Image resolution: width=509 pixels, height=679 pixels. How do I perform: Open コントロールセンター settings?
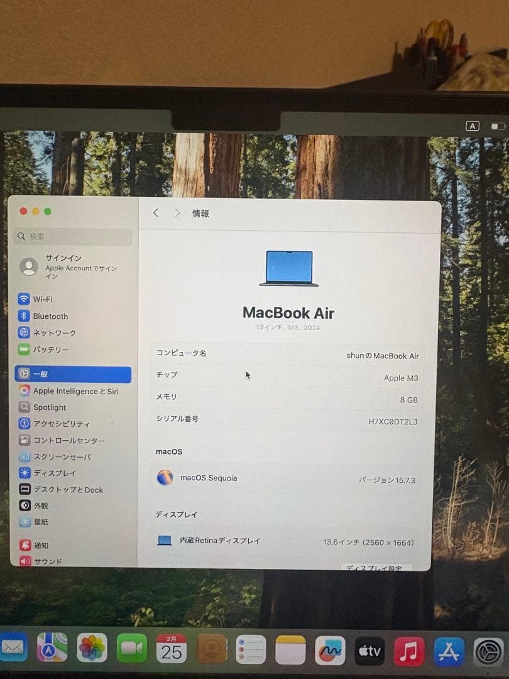[73, 440]
